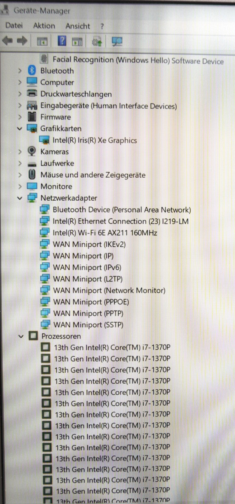Select WAN Miniport (L2TP)
The image size is (235, 504).
point(88,279)
